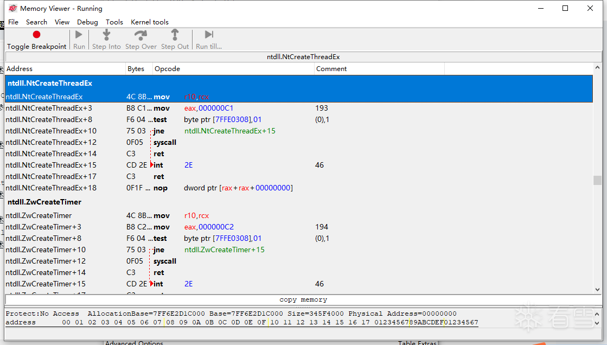Image resolution: width=607 pixels, height=345 pixels.
Task: Click Table Extras in the background window
Action: pyautogui.click(x=417, y=343)
